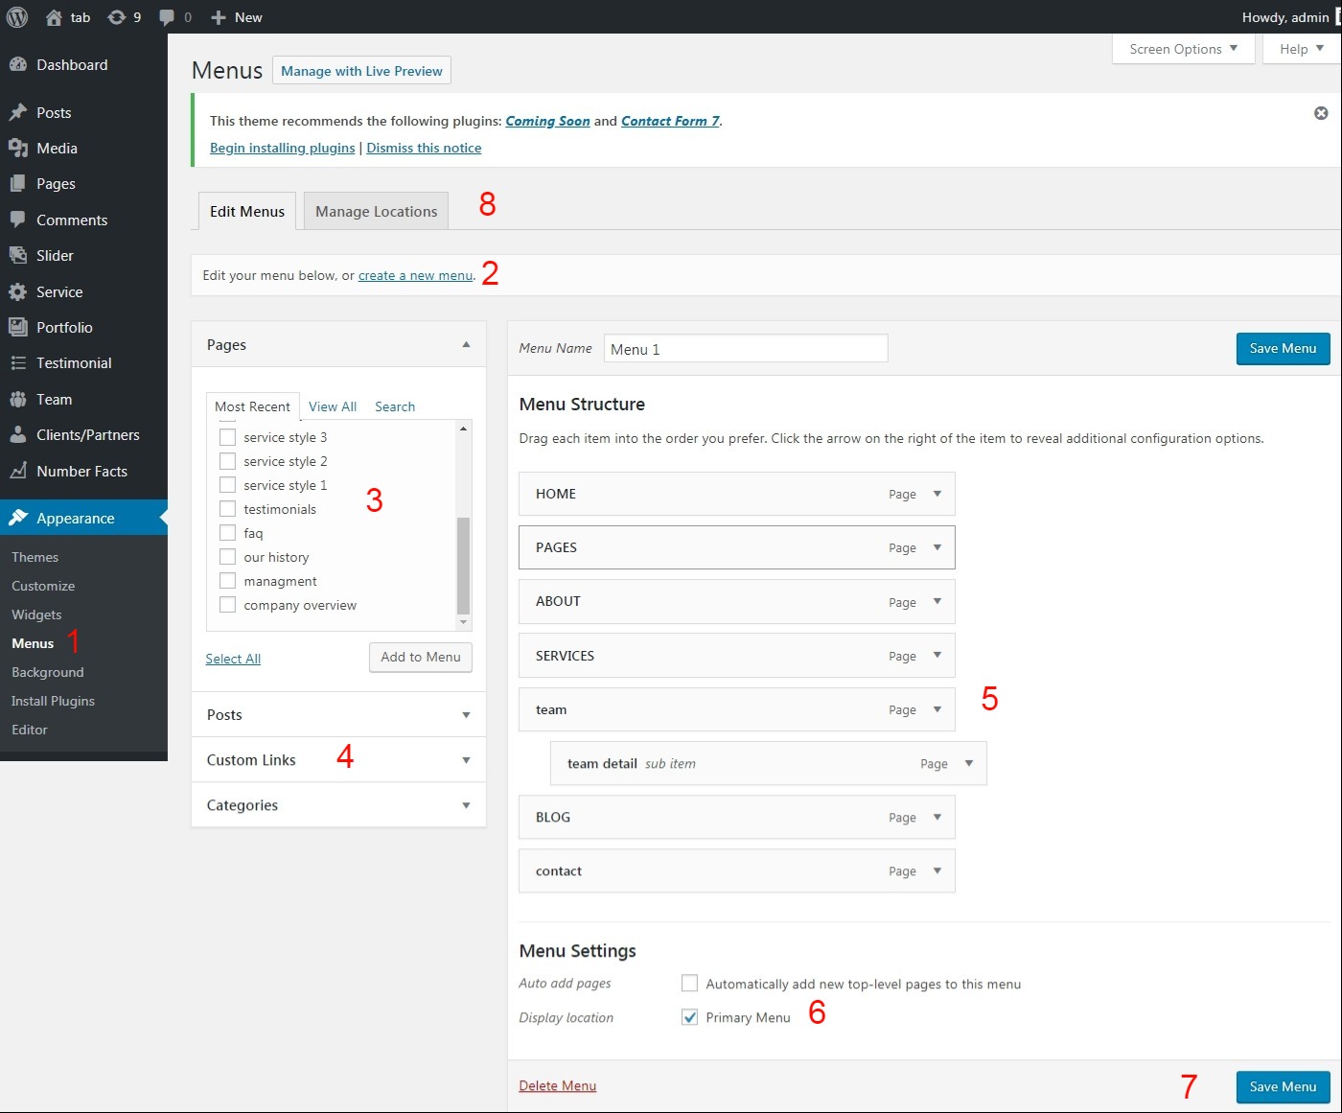Open the Screen Options dropdown
Viewport: 1342px width, 1113px height.
tap(1184, 49)
